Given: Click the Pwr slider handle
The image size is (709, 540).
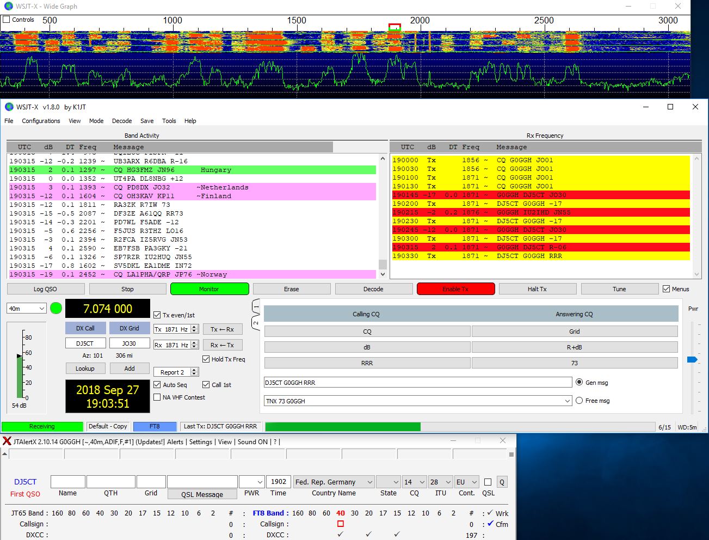Looking at the screenshot, I should (x=692, y=359).
